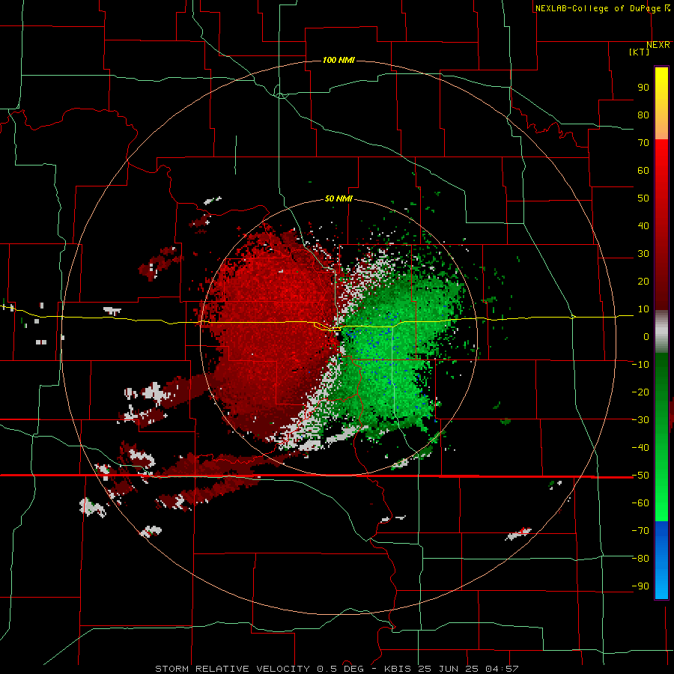The image size is (674, 674).
Task: Click the light blue bottom segment of the color bar
Action: click(x=661, y=583)
